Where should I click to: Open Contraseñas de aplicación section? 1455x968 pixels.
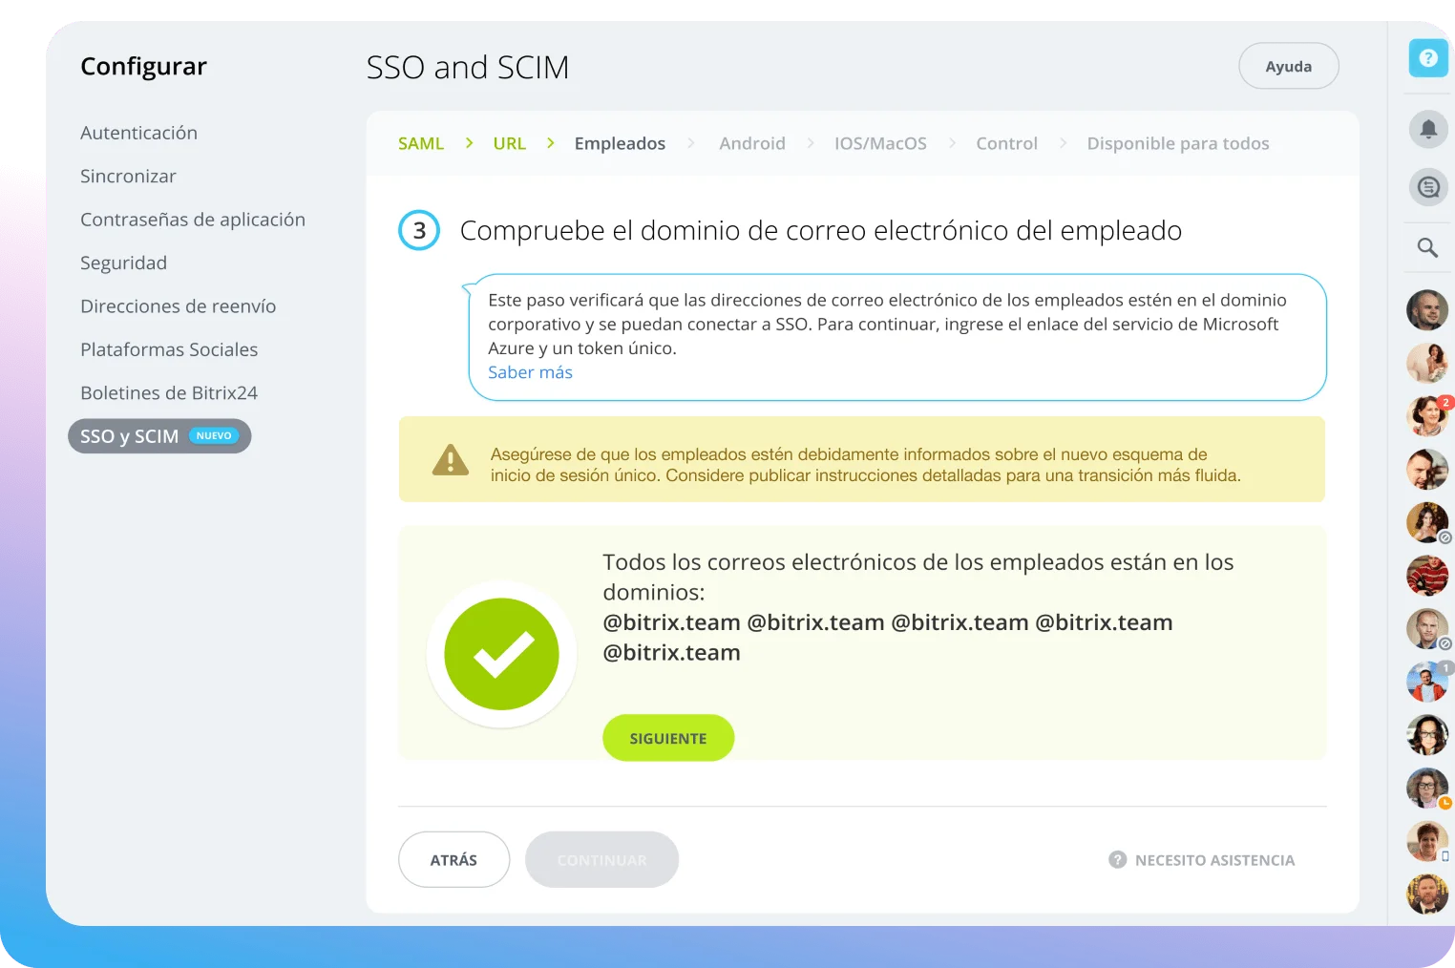pos(193,220)
